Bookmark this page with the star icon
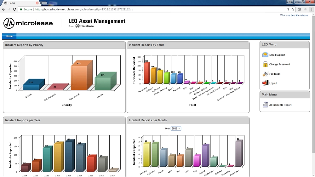This screenshot has width=315, height=177. pyautogui.click(x=293, y=9)
